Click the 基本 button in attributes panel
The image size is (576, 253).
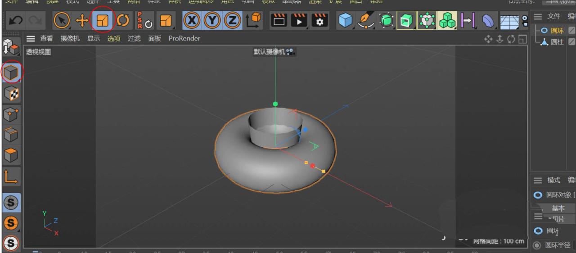(x=558, y=208)
